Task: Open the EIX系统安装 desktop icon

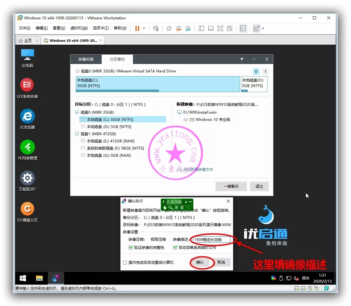Action: tap(27, 85)
